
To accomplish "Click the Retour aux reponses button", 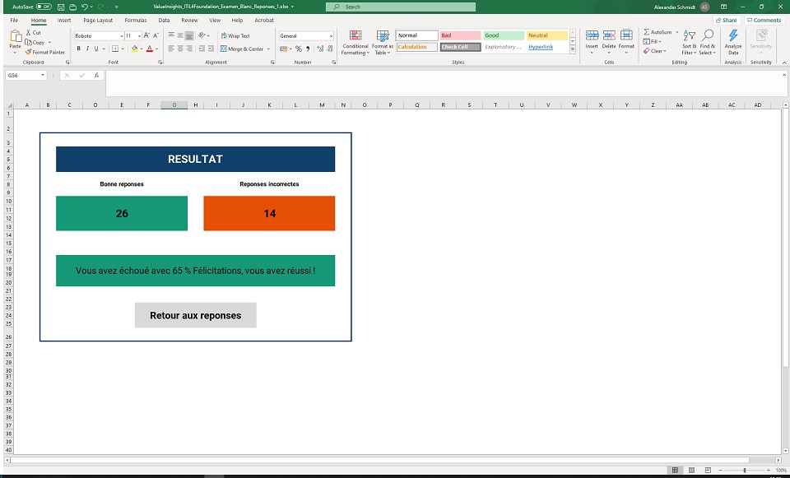I will (196, 315).
